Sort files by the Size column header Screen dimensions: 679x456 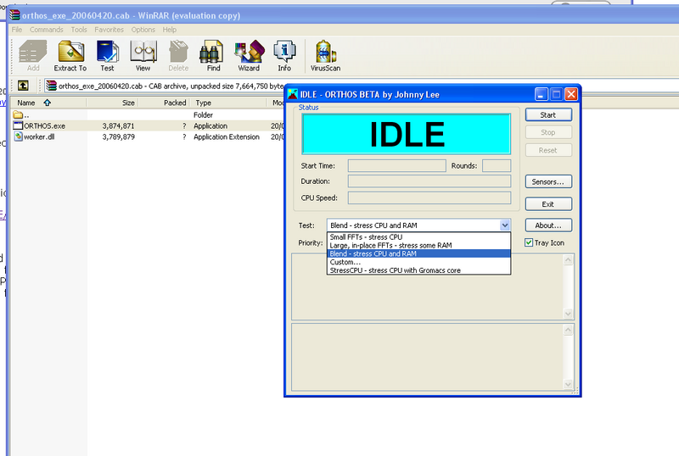click(128, 103)
